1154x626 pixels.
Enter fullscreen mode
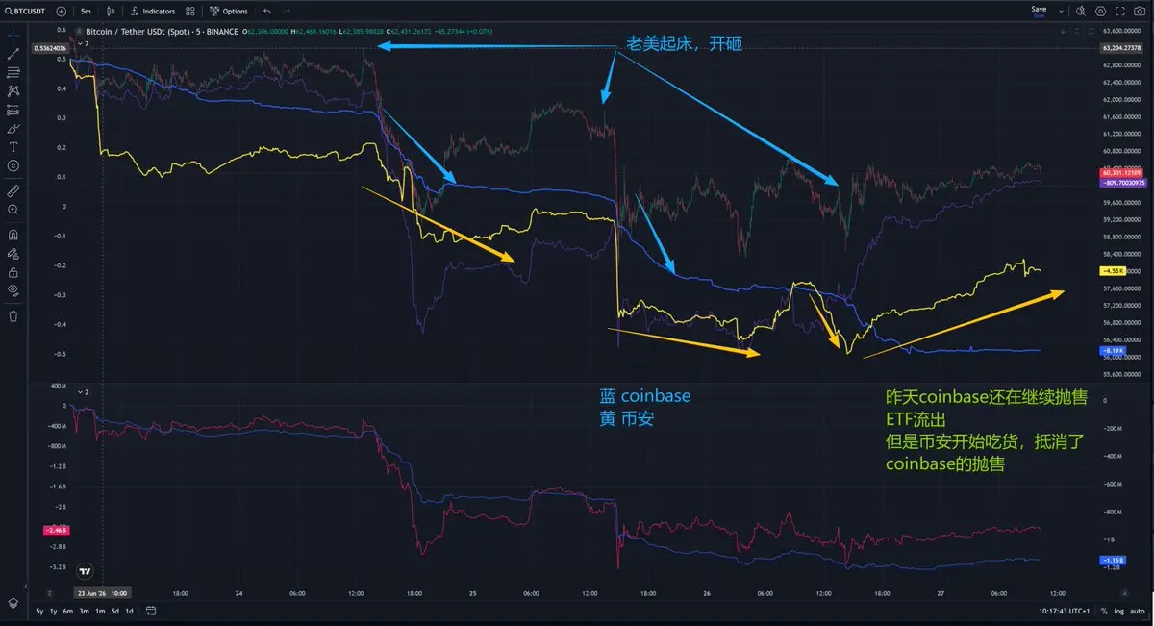coord(1121,12)
